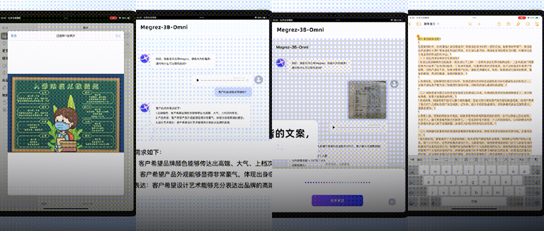Play the voice message in second tablet chat
544x231 pixels.
point(198,80)
